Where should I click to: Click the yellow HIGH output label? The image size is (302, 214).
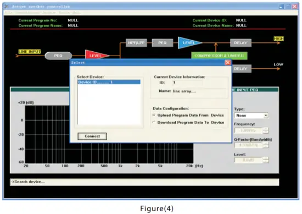[279, 39]
